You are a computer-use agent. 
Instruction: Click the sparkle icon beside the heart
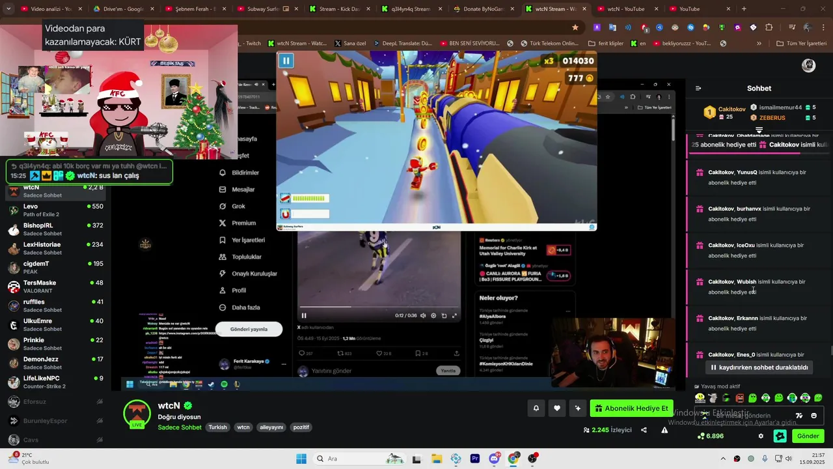coord(577,408)
